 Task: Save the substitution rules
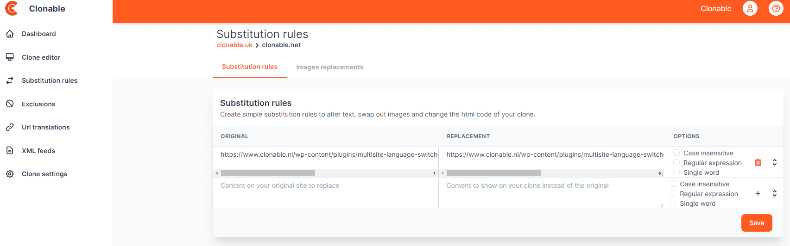click(756, 223)
